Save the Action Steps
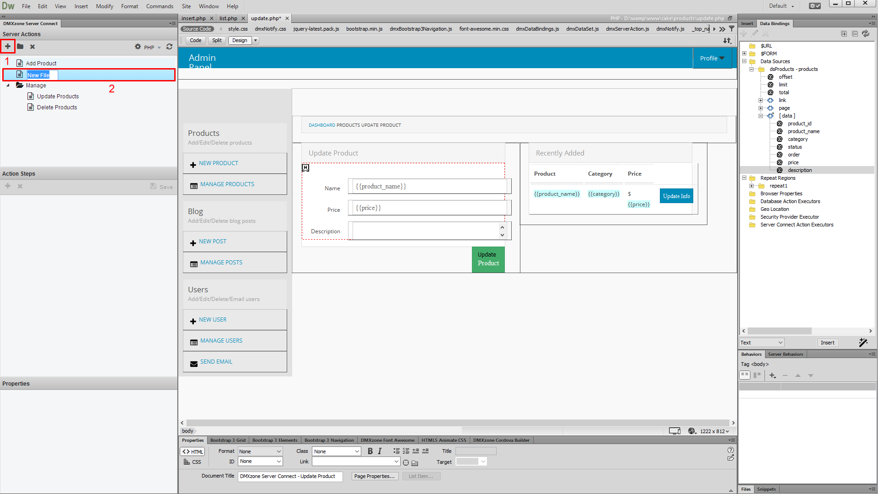The height and width of the screenshot is (494, 878). (161, 187)
